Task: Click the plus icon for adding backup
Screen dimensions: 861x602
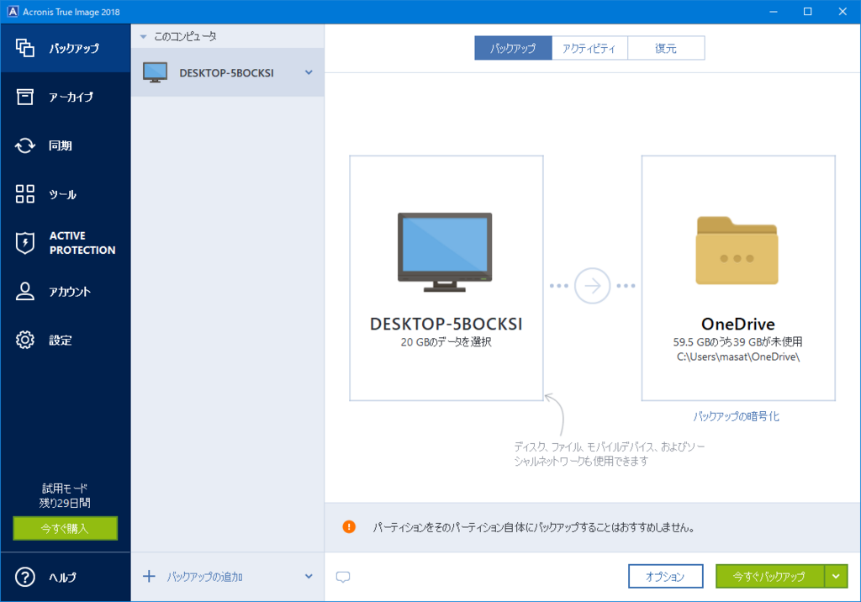Action: point(149,576)
